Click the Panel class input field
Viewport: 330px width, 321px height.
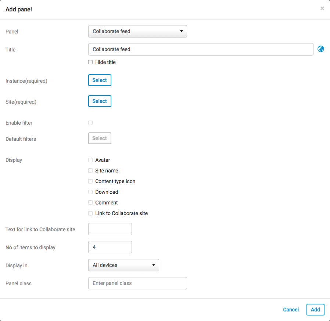point(137,283)
